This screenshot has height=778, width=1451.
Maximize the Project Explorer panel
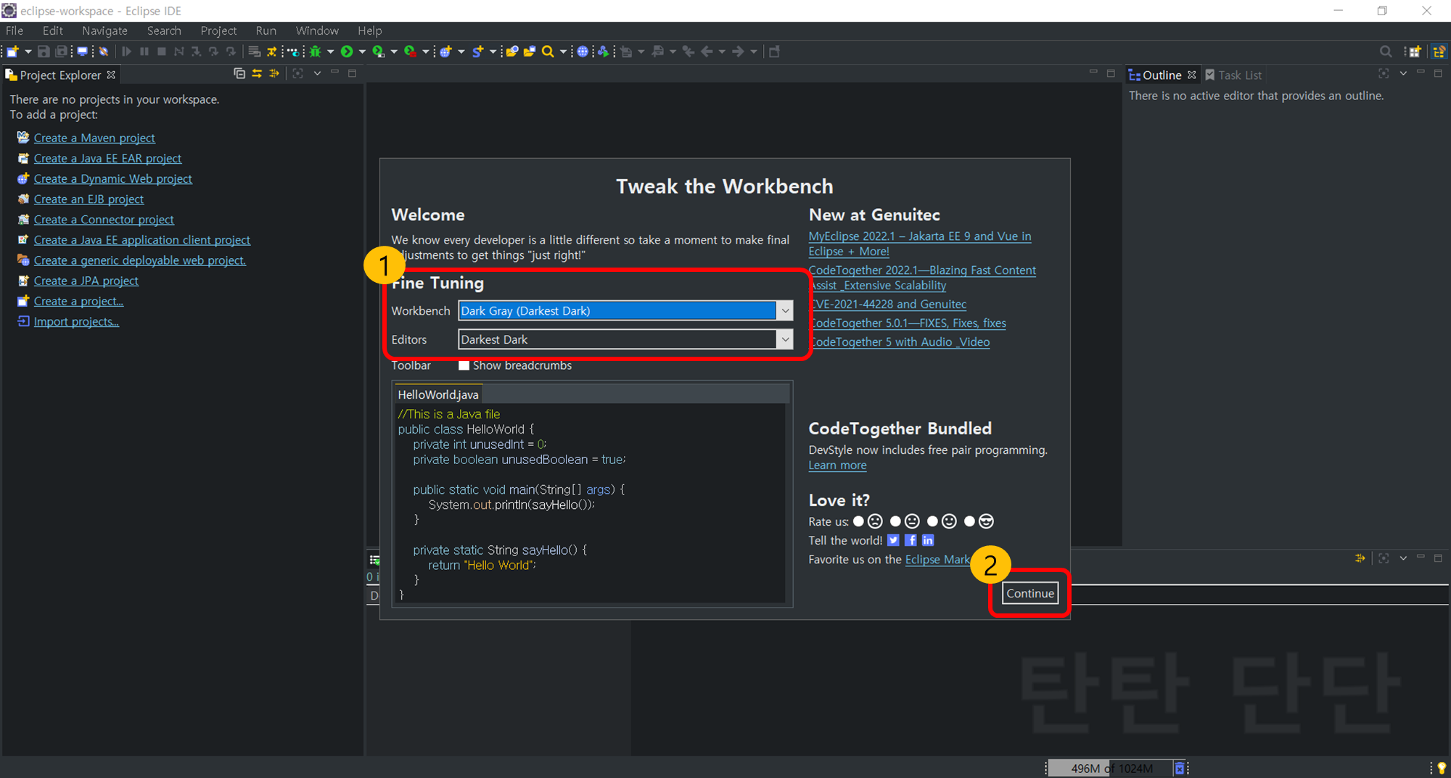[353, 73]
